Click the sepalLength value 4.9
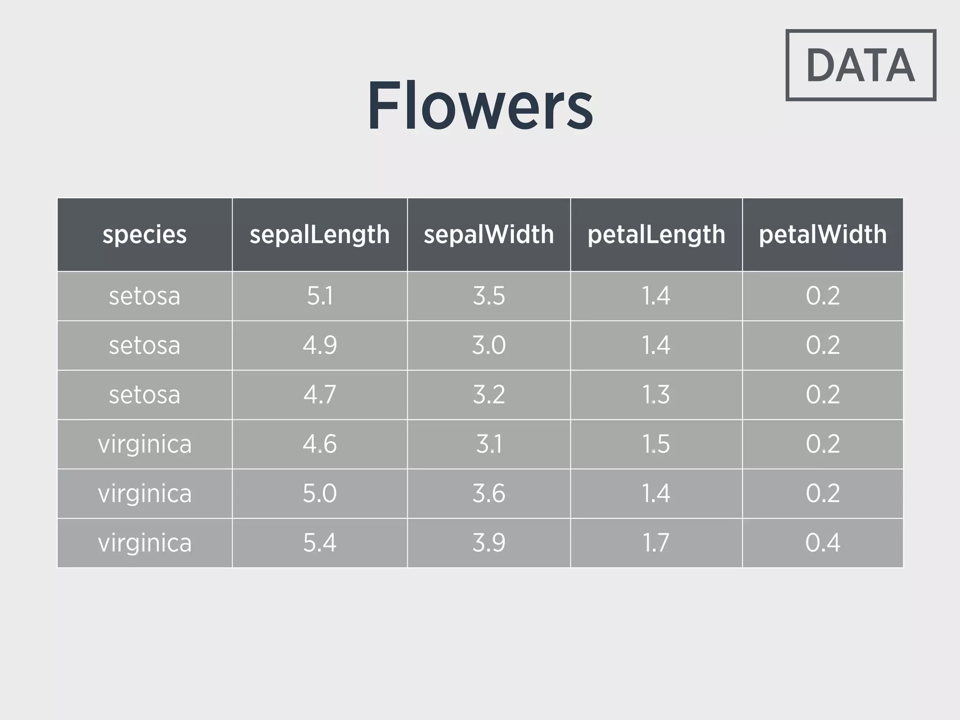This screenshot has height=720, width=960. pyautogui.click(x=320, y=345)
